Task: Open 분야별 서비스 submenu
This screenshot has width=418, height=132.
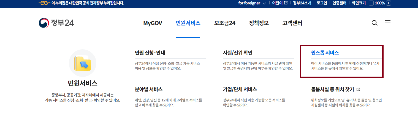Action: click(149, 89)
